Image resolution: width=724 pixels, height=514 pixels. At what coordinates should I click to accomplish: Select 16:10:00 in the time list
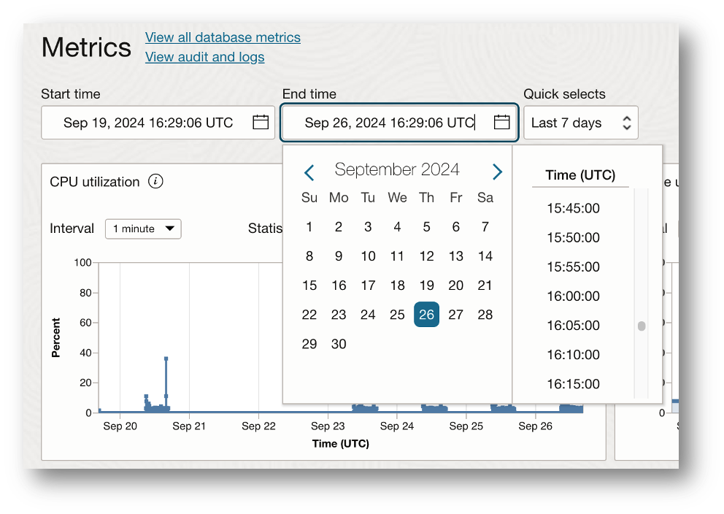point(573,355)
